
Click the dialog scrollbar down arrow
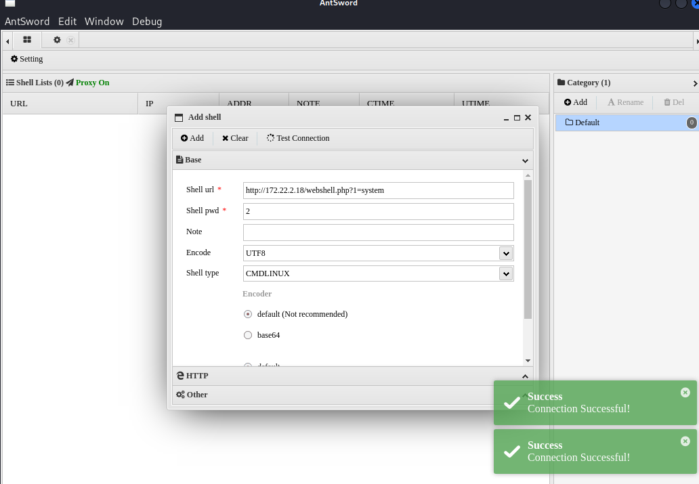click(x=528, y=361)
